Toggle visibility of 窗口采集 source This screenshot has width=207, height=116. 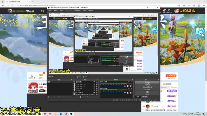(94, 82)
